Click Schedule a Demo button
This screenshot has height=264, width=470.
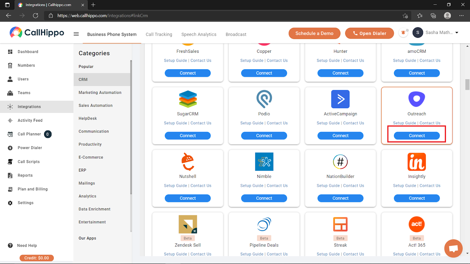pos(314,33)
